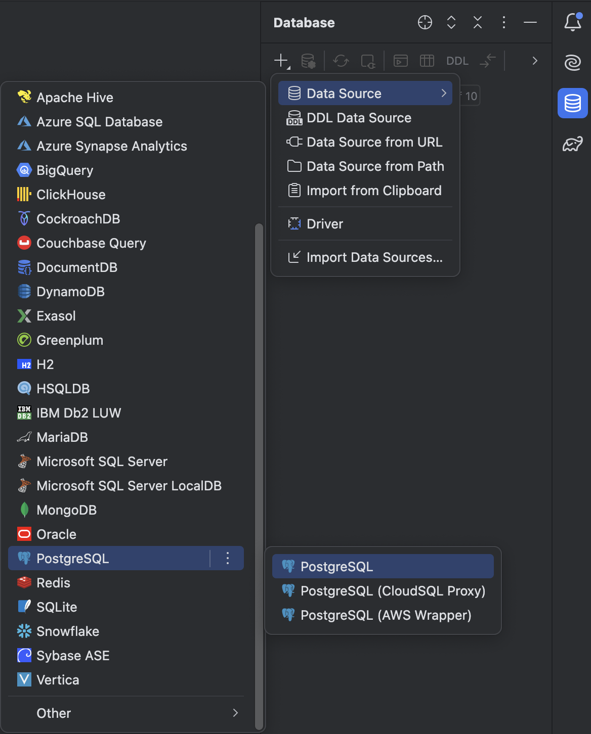Viewport: 591px width, 734px height.
Task: Choose H2 database
Action: [126, 364]
